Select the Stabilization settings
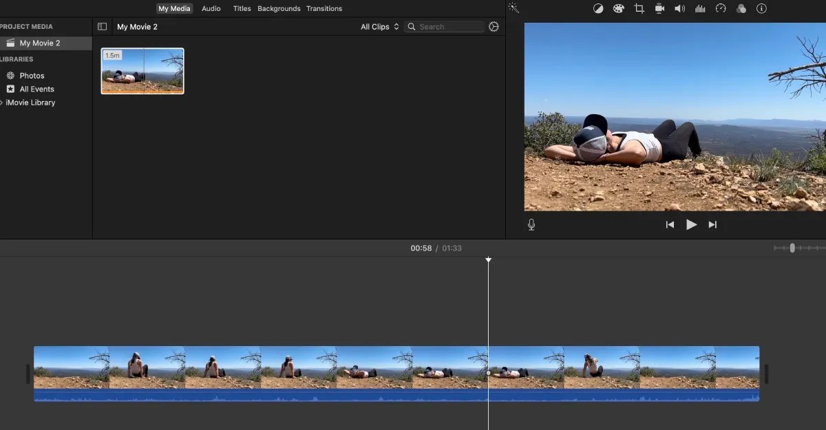826x430 pixels. [659, 8]
